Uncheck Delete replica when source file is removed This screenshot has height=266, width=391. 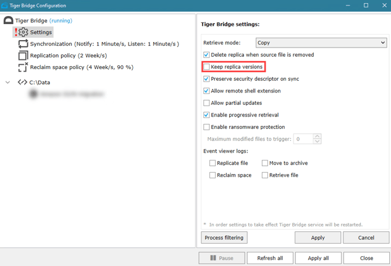click(206, 55)
